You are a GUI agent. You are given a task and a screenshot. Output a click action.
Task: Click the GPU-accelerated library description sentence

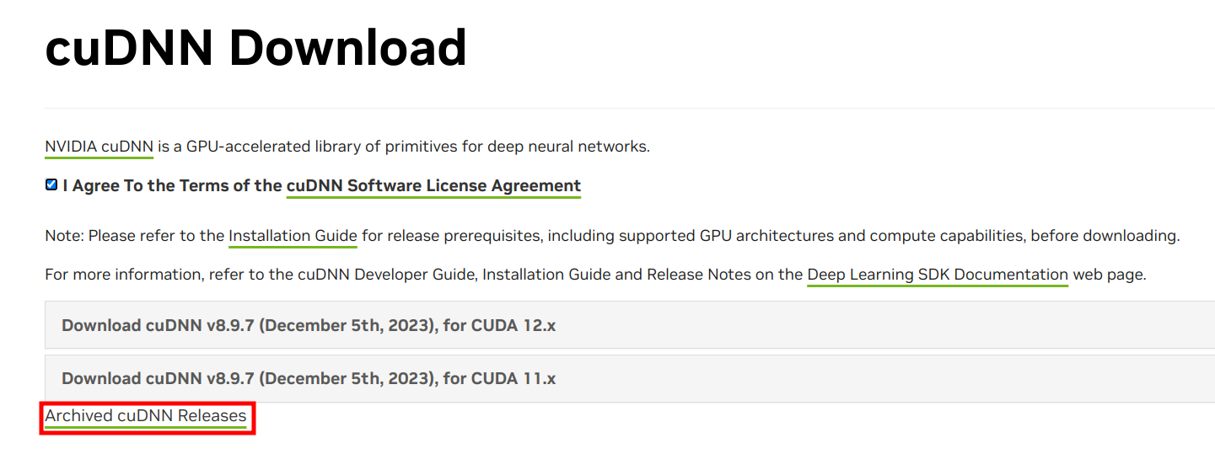(347, 147)
